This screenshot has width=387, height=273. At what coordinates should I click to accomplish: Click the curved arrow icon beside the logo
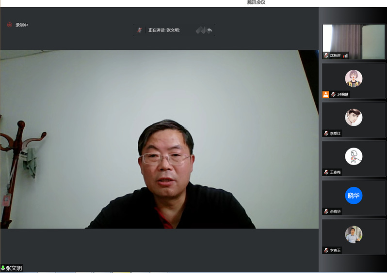pos(210,30)
